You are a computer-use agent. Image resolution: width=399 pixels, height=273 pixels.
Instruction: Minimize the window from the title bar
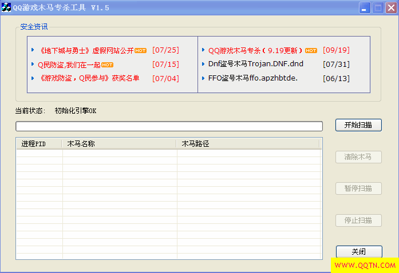365,8
